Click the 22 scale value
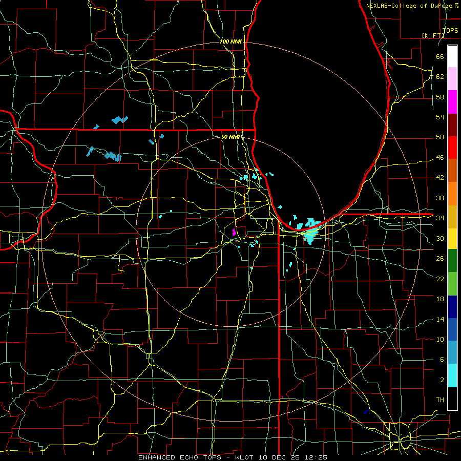This screenshot has height=461, width=461. click(x=440, y=279)
